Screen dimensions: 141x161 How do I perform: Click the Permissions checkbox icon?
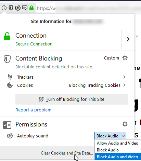(x=7, y=125)
